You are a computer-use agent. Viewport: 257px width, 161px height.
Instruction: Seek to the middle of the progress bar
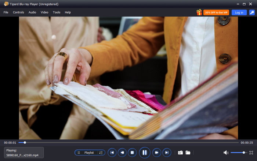(128, 143)
